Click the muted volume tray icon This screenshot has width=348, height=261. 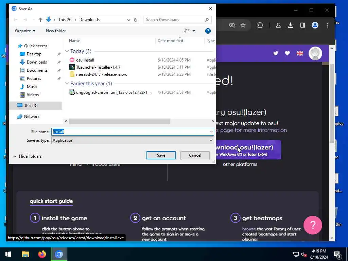coord(303,254)
